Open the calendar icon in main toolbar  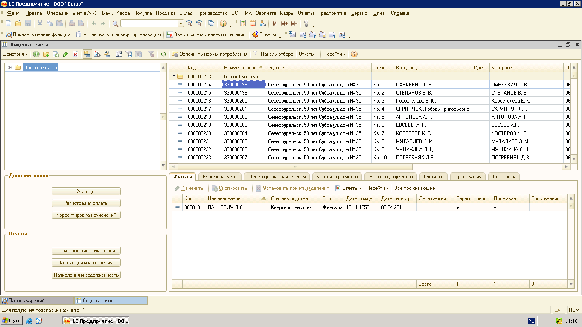(x=253, y=23)
